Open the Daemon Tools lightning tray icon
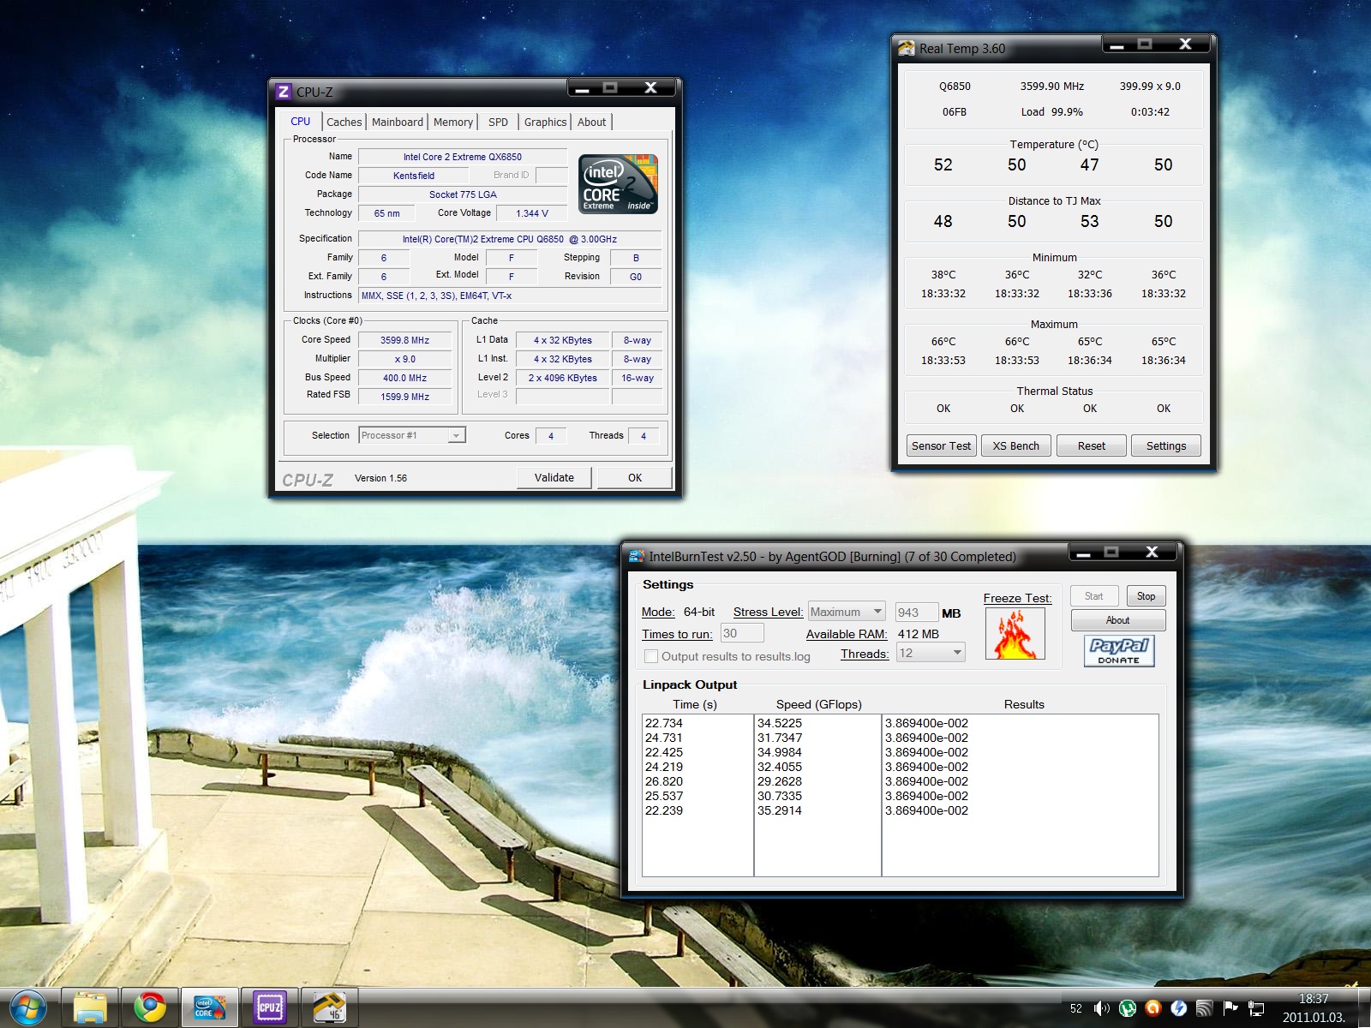This screenshot has height=1028, width=1371. pyautogui.click(x=1179, y=1009)
